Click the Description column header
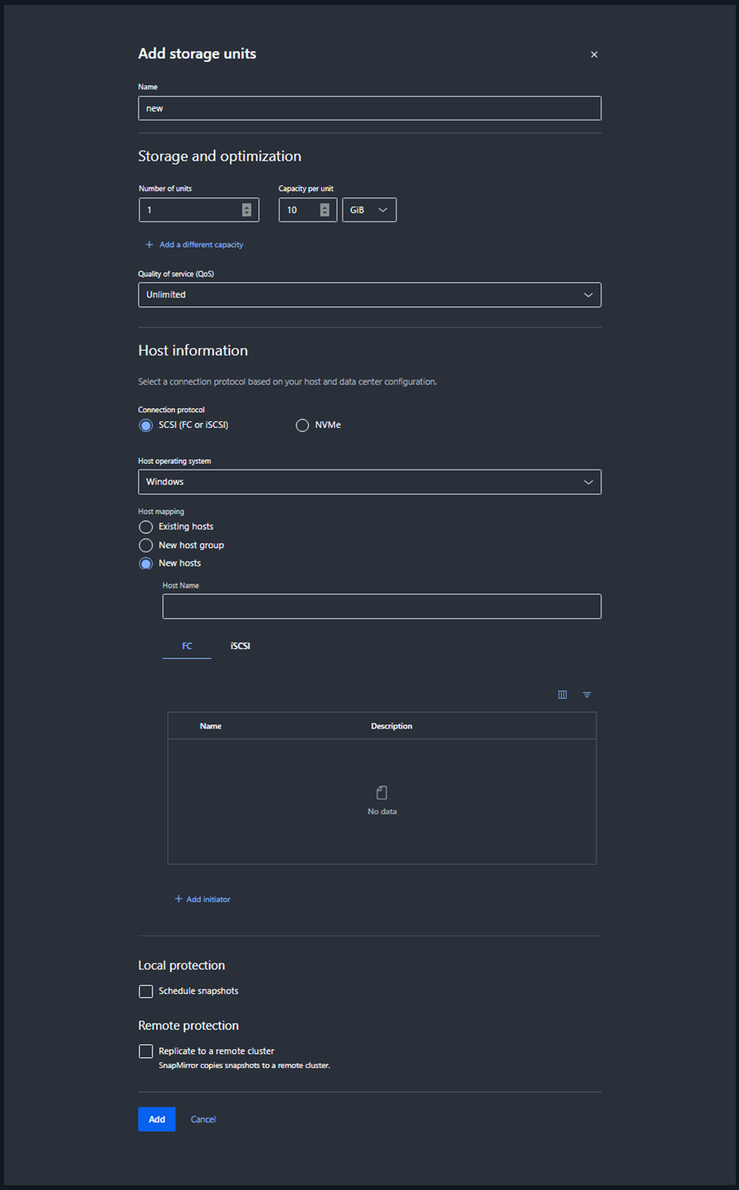The image size is (739, 1190). [x=392, y=726]
